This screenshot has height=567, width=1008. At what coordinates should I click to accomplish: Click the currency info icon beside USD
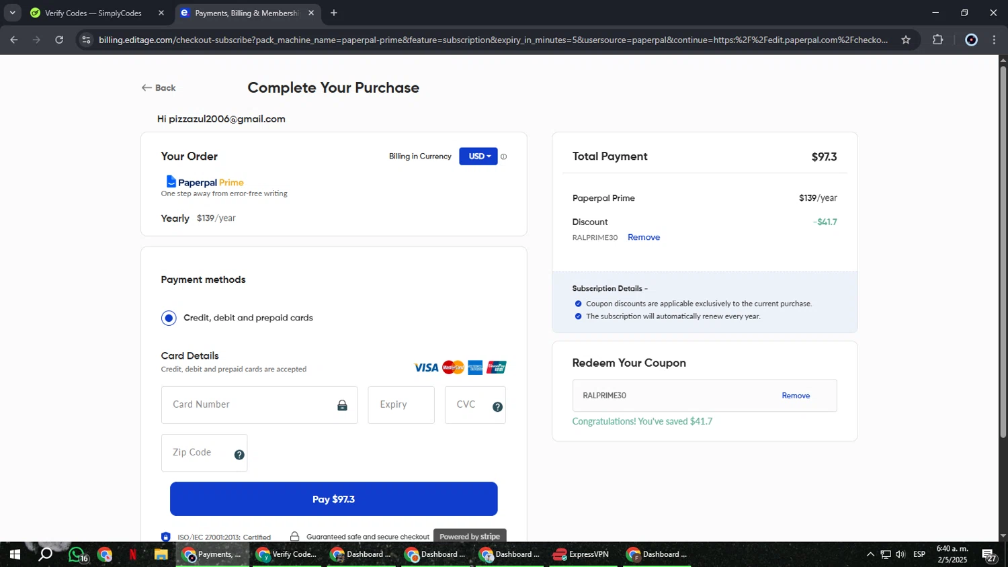tap(504, 157)
